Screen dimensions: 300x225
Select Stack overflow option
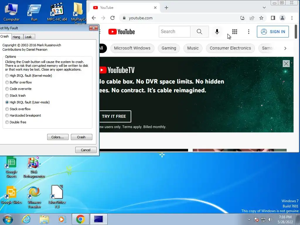point(18,109)
